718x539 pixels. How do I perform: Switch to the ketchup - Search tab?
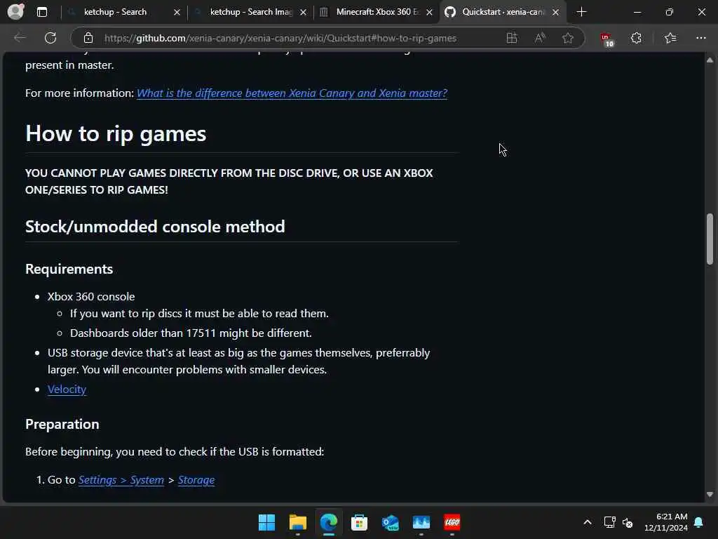point(123,12)
